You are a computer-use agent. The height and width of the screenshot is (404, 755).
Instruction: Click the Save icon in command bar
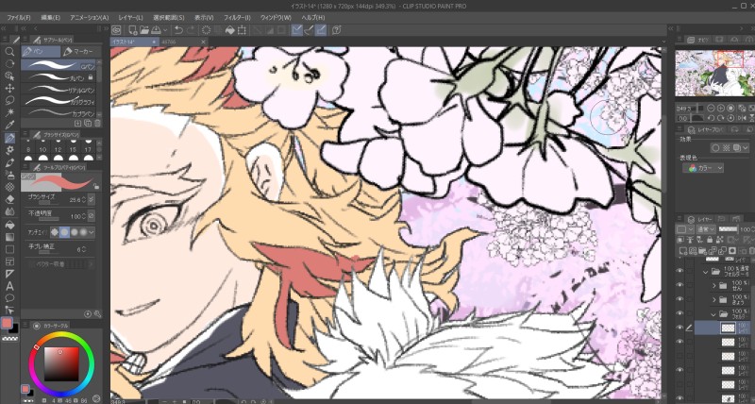(x=156, y=30)
